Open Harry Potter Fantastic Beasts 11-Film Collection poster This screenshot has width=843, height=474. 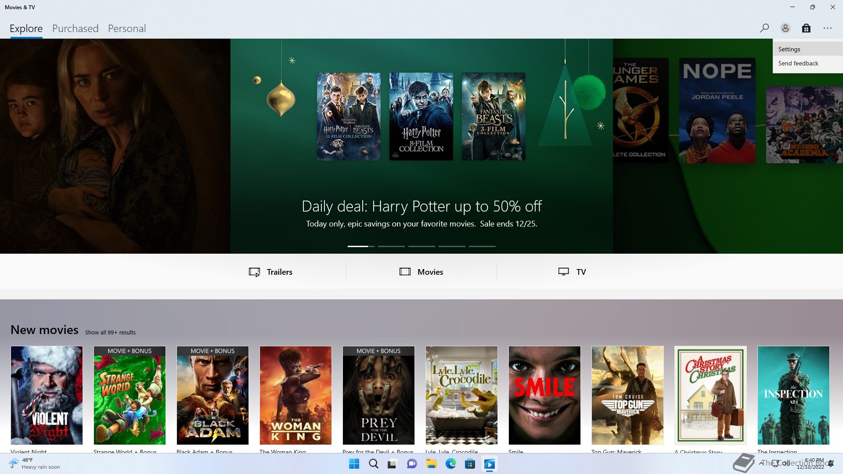pos(349,116)
